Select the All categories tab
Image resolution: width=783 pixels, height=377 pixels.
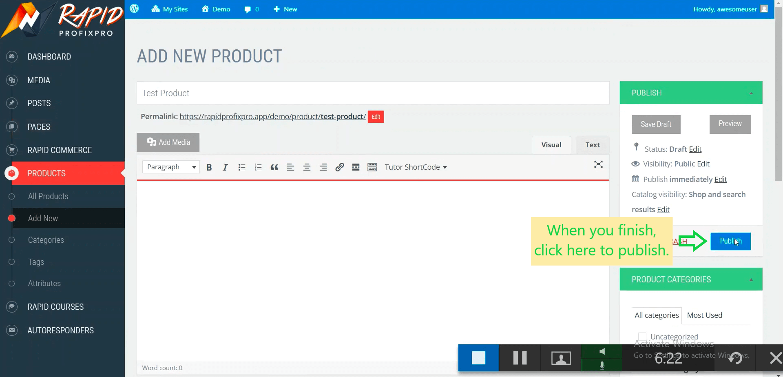(x=657, y=315)
